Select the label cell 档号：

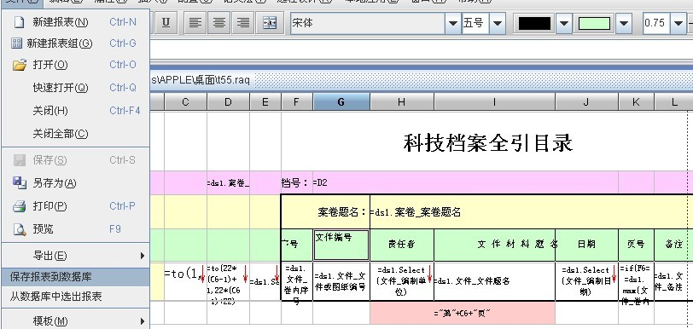296,183
